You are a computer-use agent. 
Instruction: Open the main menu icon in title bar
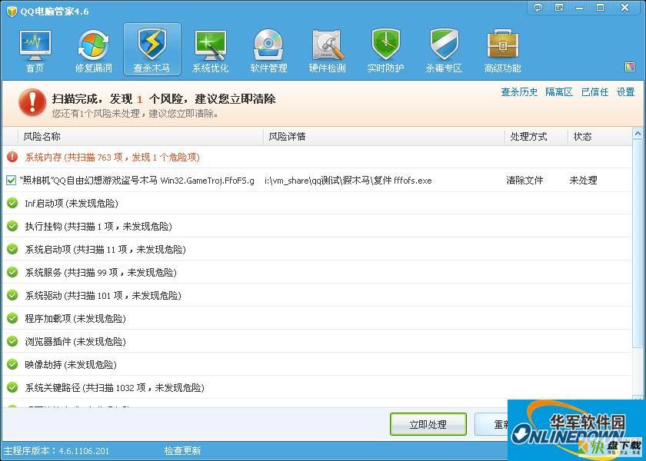(x=559, y=8)
